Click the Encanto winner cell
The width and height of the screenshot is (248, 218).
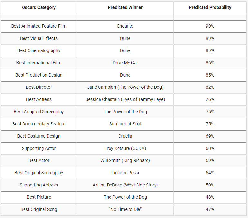click(125, 26)
